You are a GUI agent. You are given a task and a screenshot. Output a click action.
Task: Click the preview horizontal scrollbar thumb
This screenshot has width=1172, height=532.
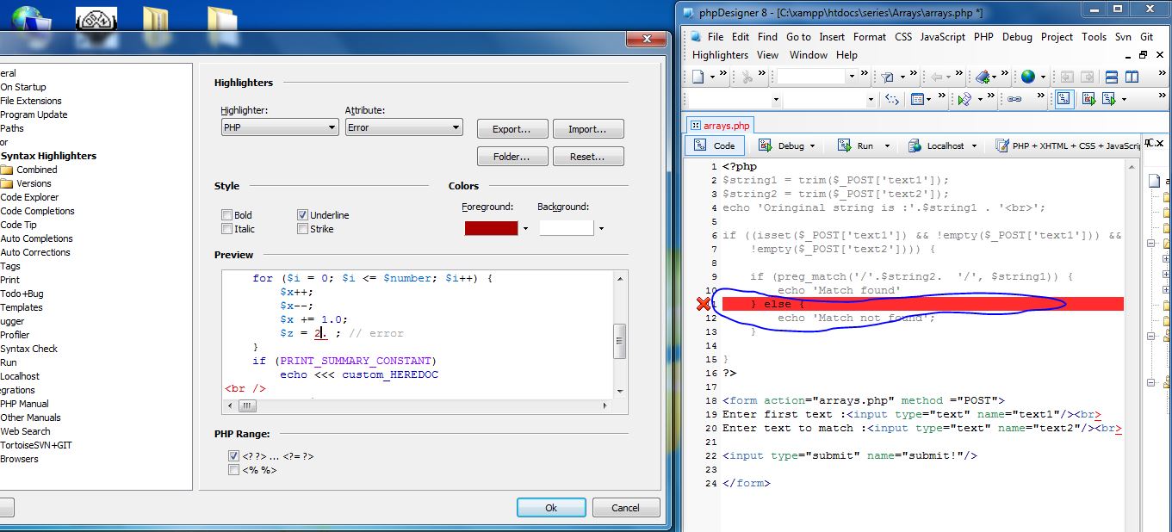[x=247, y=405]
